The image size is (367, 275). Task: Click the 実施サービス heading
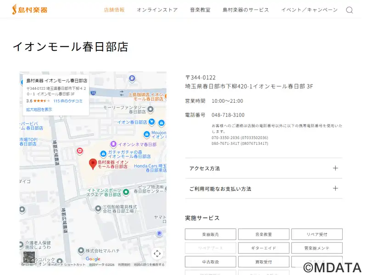click(202, 218)
